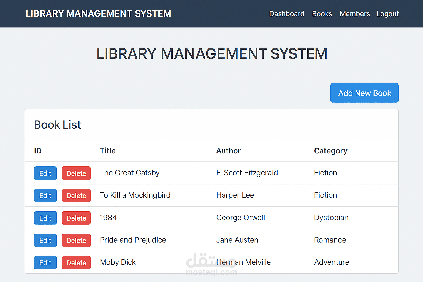Open the Dashboard nav link

pyautogui.click(x=287, y=14)
